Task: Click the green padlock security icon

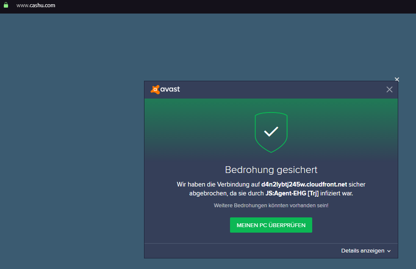Action: point(6,5)
